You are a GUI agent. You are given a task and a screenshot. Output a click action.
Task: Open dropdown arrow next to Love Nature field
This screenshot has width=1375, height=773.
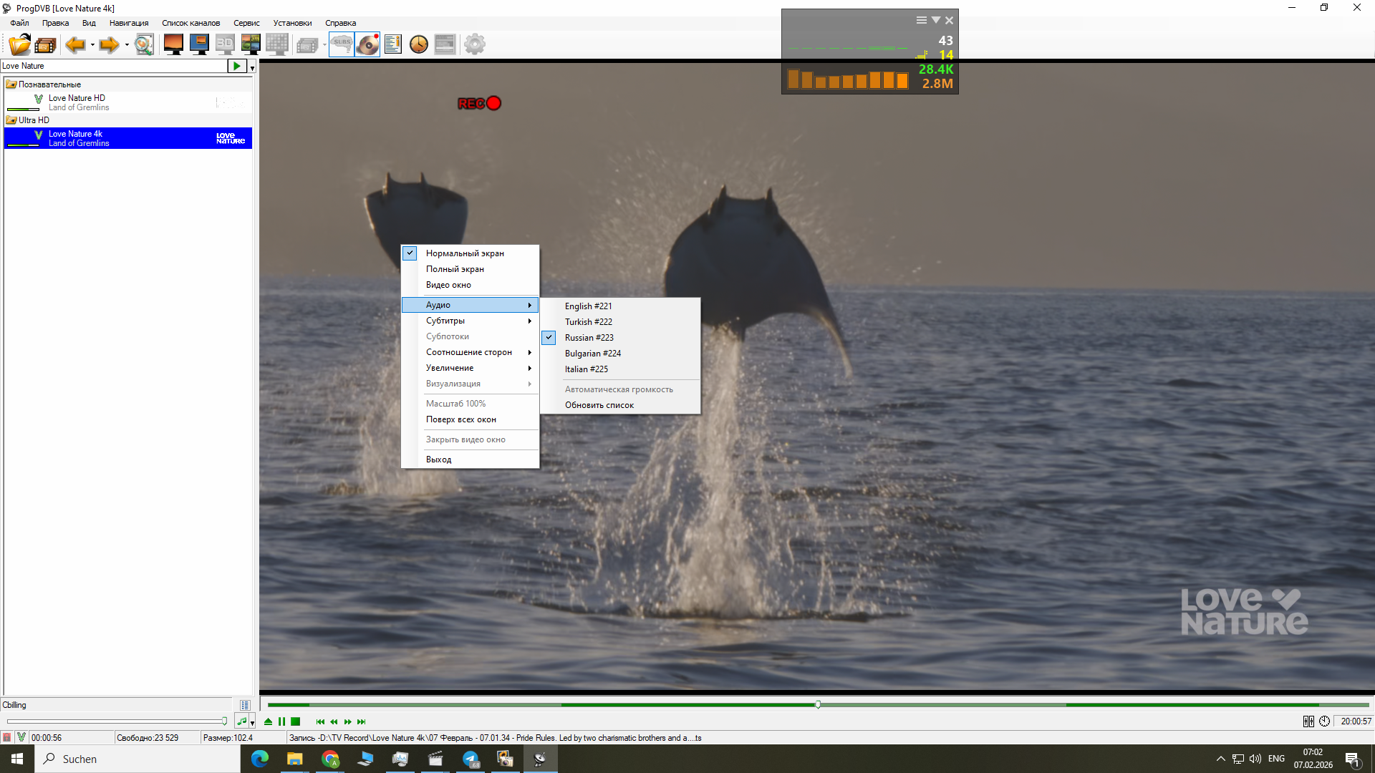pos(252,67)
